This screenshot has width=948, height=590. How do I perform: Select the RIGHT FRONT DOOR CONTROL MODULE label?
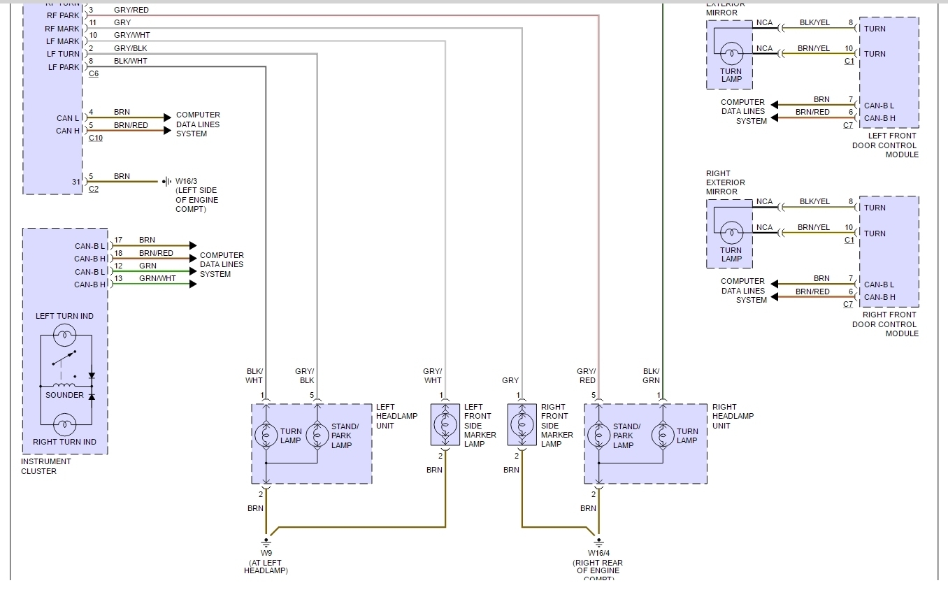(885, 324)
